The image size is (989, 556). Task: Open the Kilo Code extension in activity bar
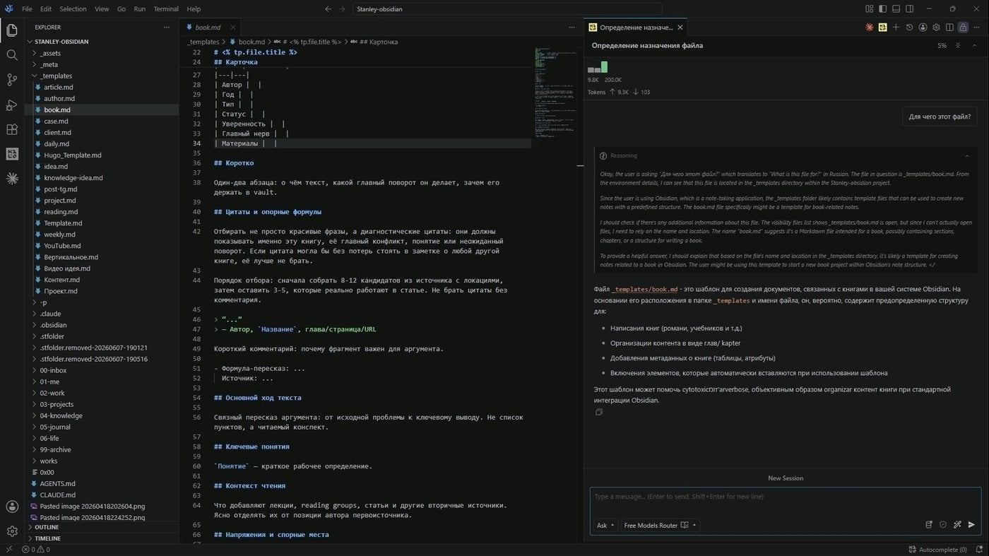(12, 154)
